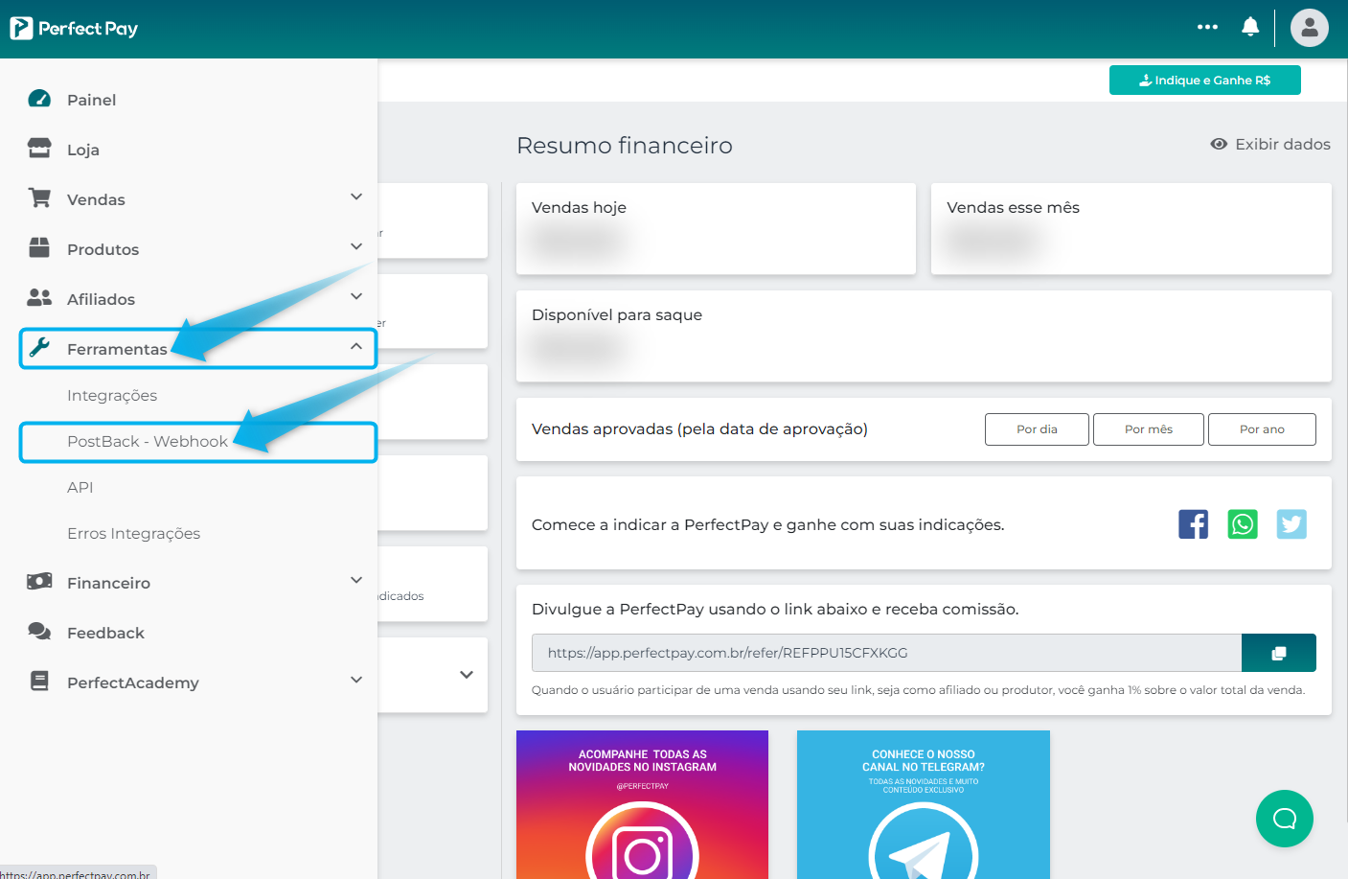Click the Indique e Ganhe R$ button
This screenshot has width=1348, height=879.
tap(1204, 81)
